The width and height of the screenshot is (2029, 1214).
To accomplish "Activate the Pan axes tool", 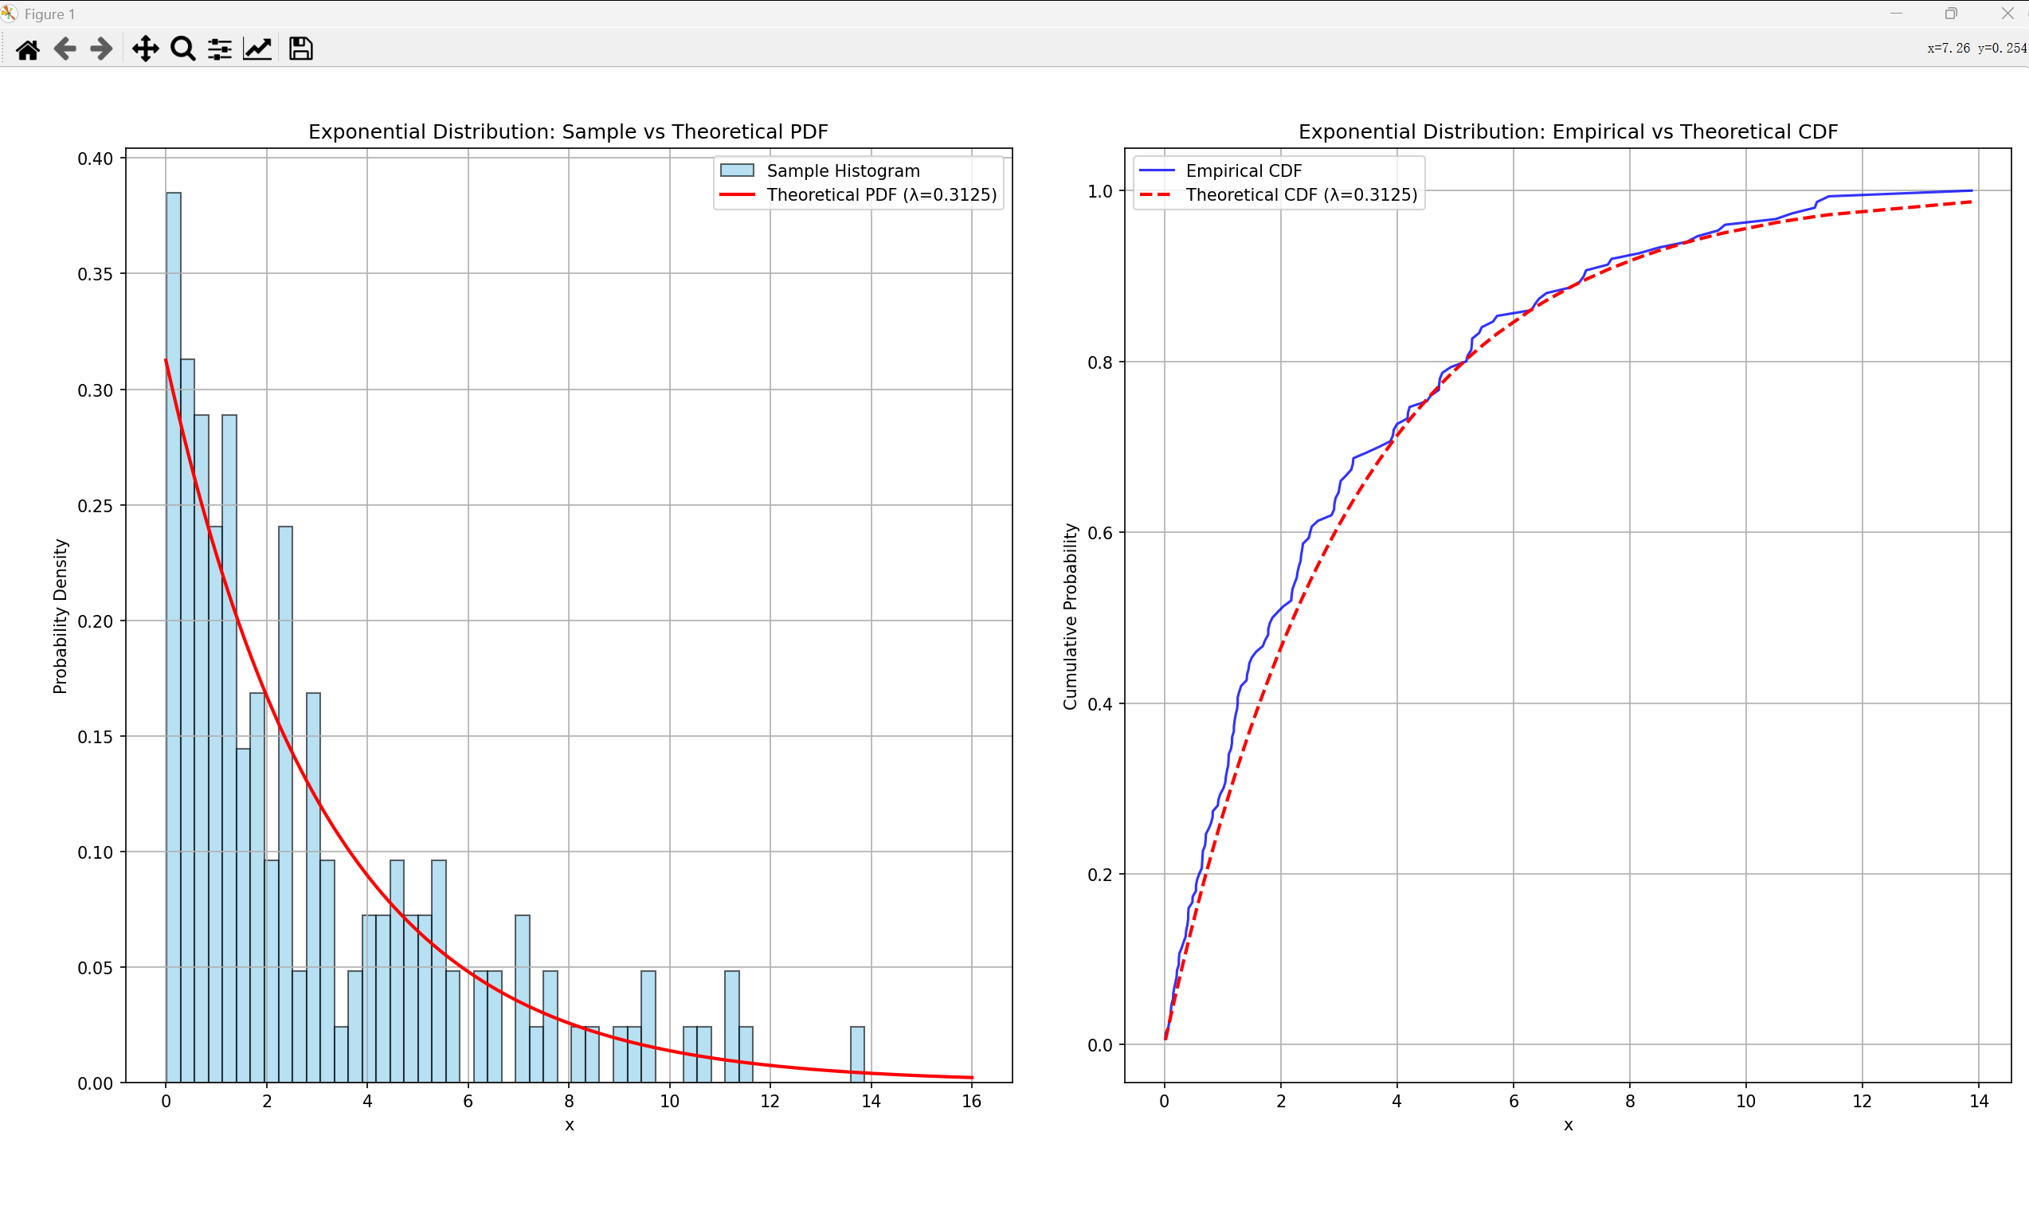I will click(146, 49).
